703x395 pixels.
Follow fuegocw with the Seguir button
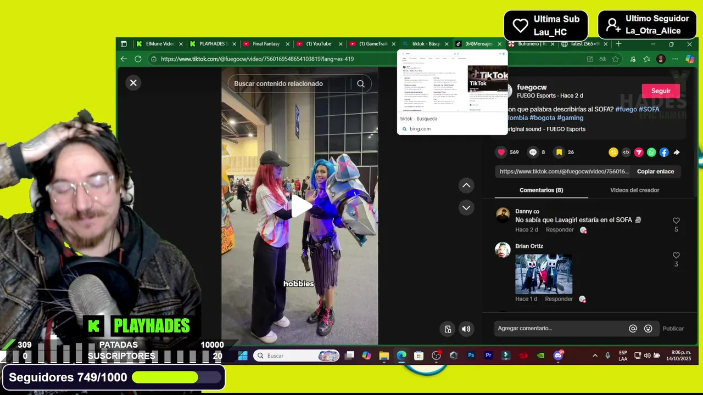pyautogui.click(x=661, y=91)
